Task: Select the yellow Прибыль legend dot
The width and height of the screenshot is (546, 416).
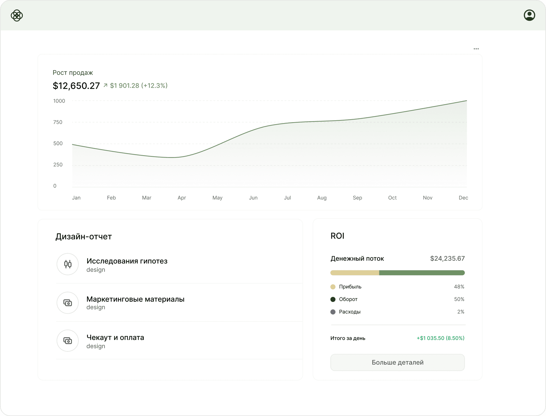Action: pyautogui.click(x=333, y=287)
